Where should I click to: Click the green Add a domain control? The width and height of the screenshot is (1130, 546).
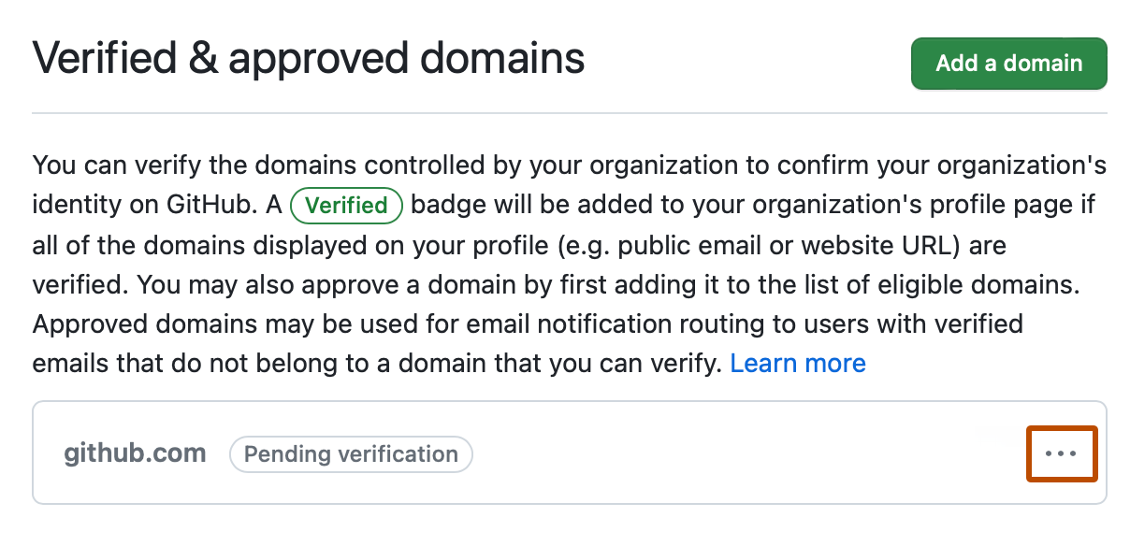(x=1008, y=63)
